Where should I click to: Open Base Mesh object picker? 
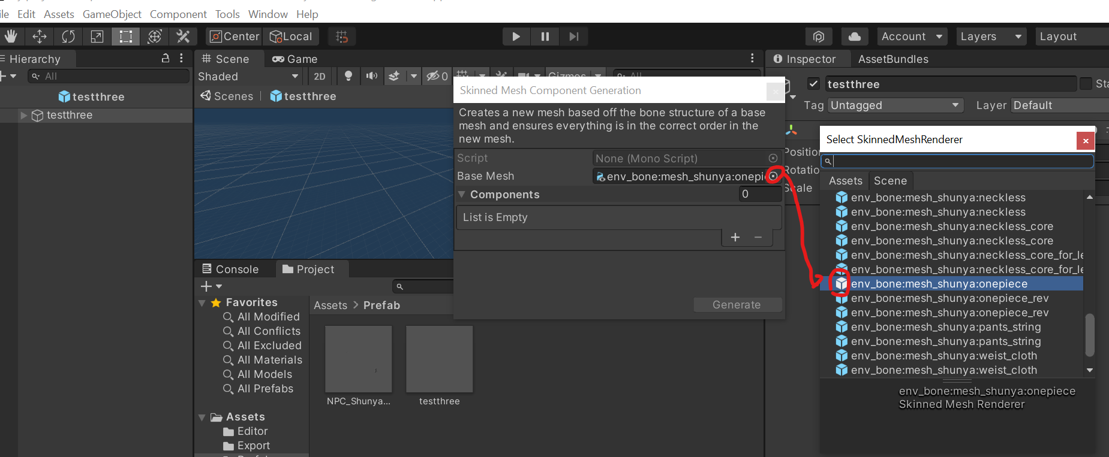tap(774, 175)
